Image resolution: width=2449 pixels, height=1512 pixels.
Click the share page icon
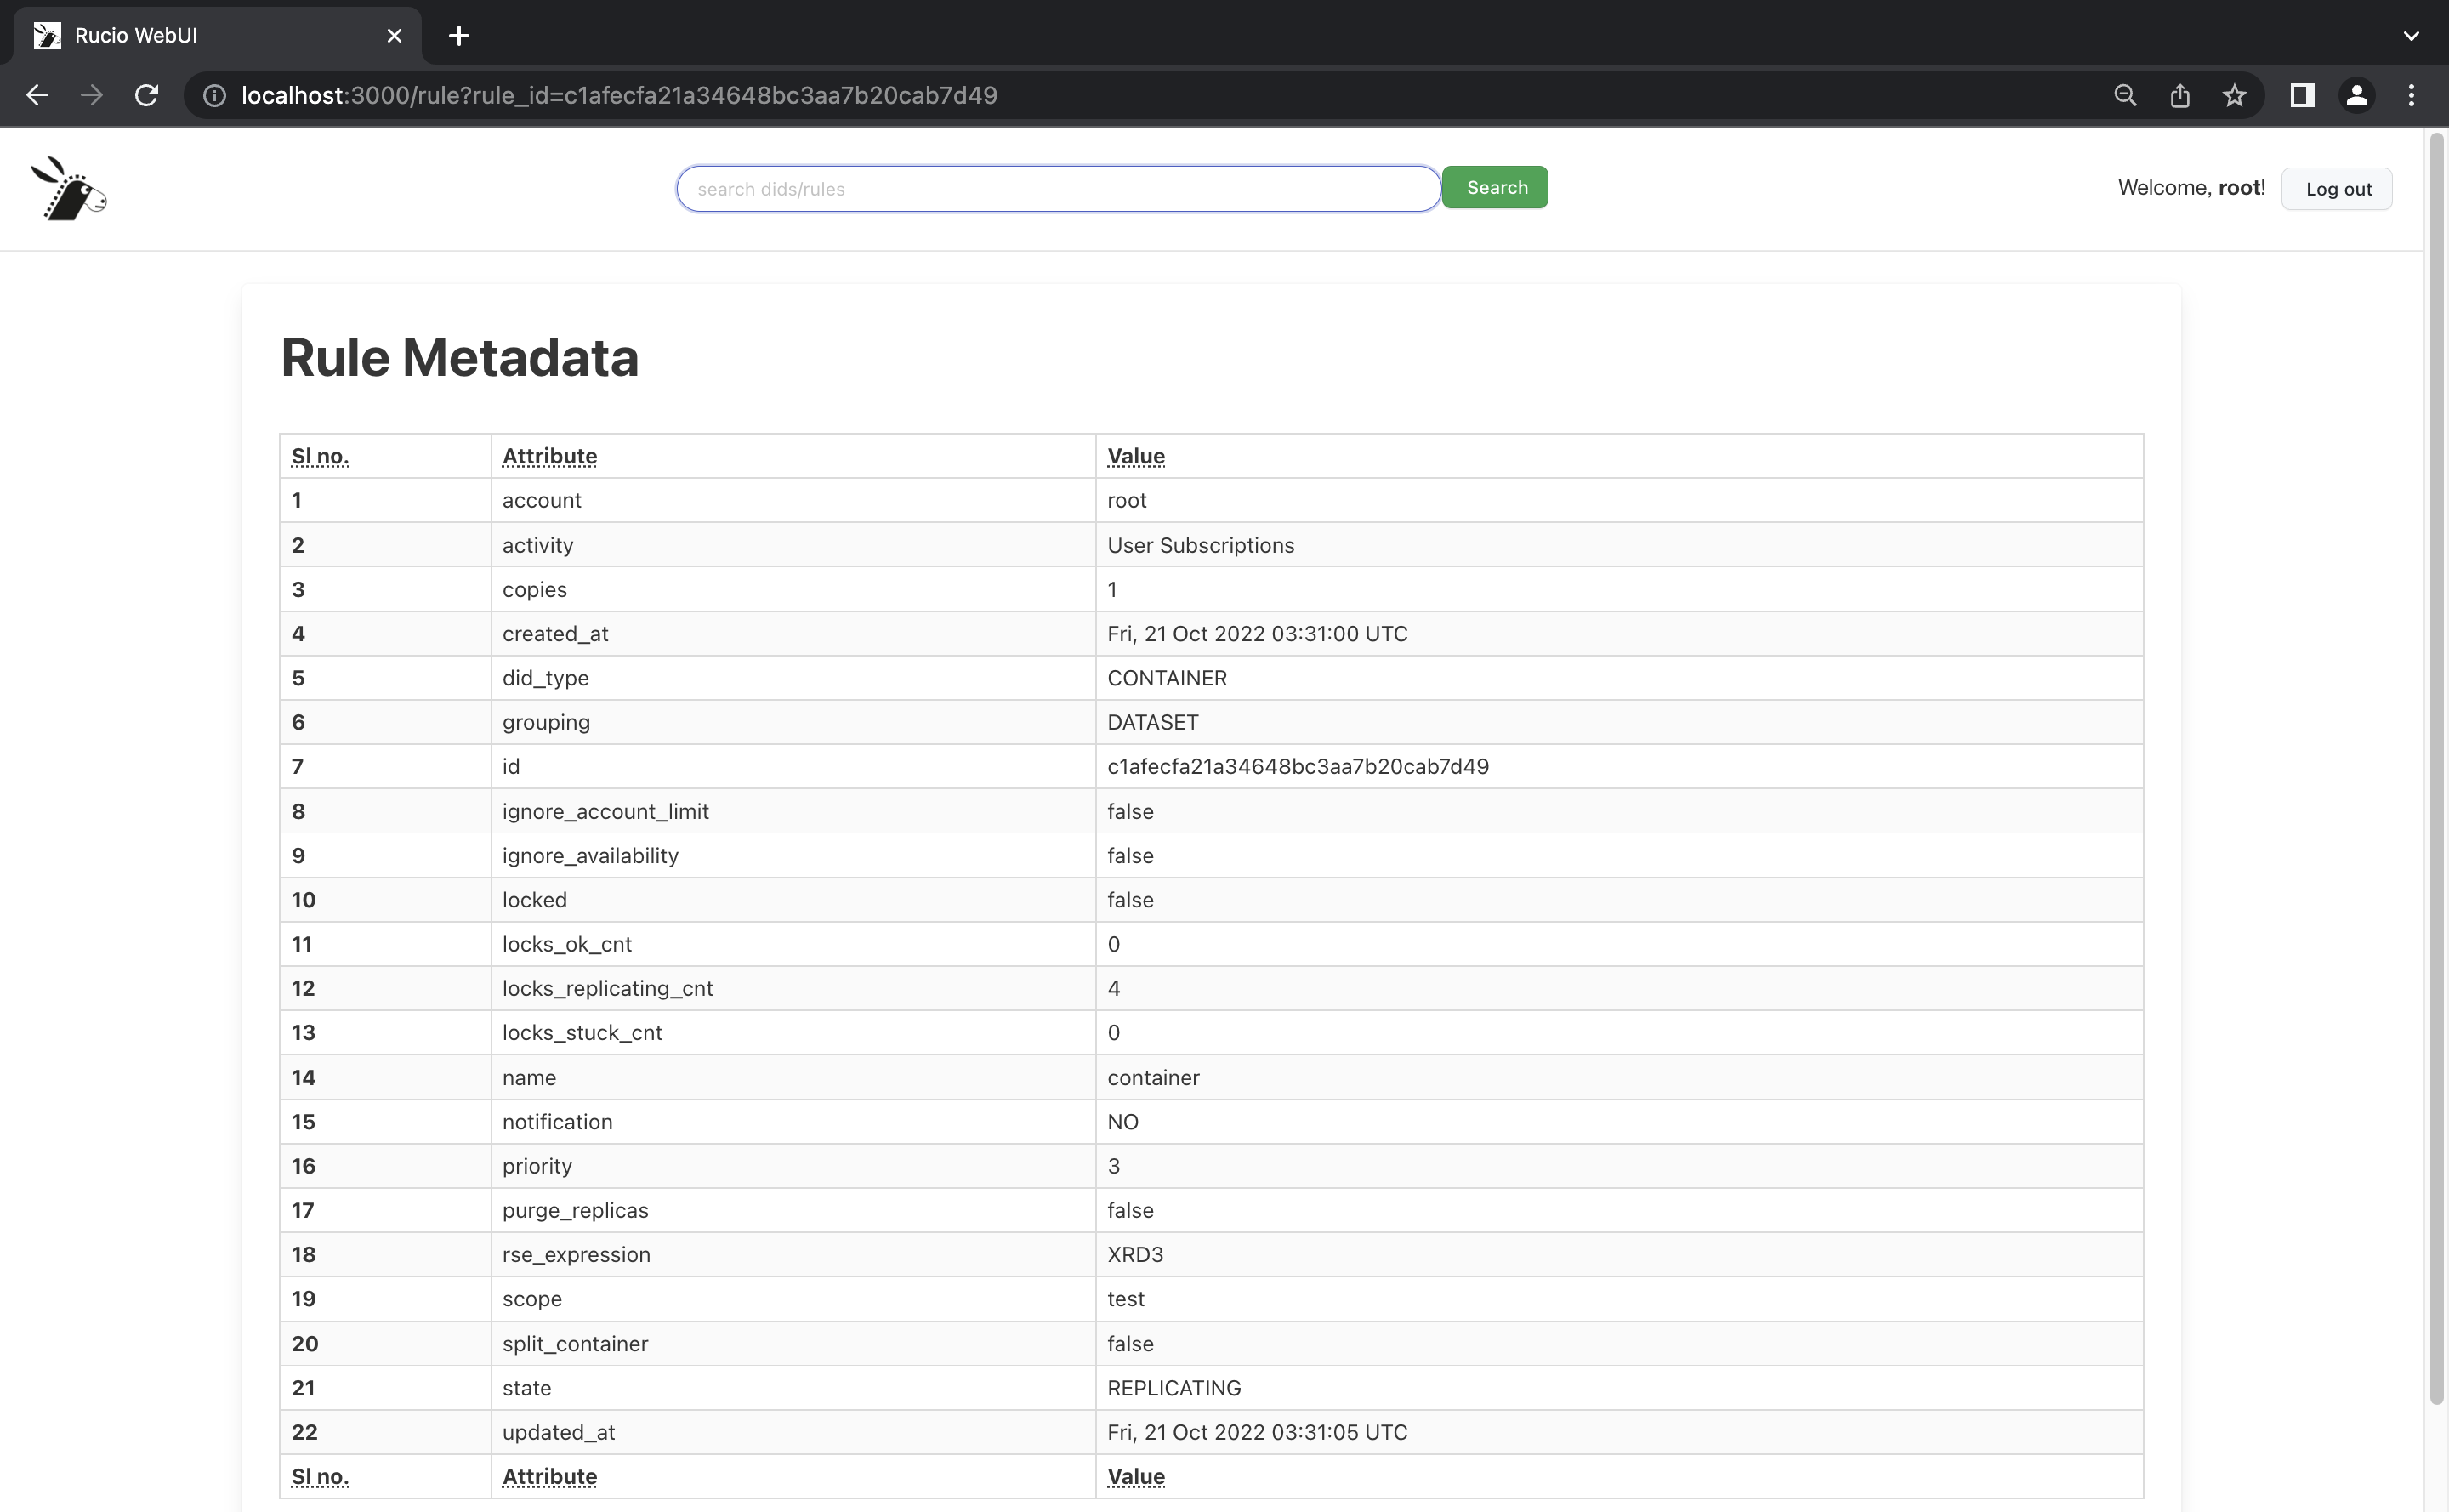2180,95
